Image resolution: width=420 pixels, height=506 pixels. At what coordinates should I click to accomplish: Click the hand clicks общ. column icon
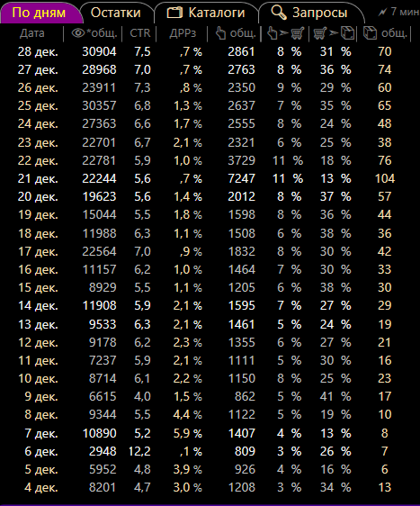click(x=220, y=33)
